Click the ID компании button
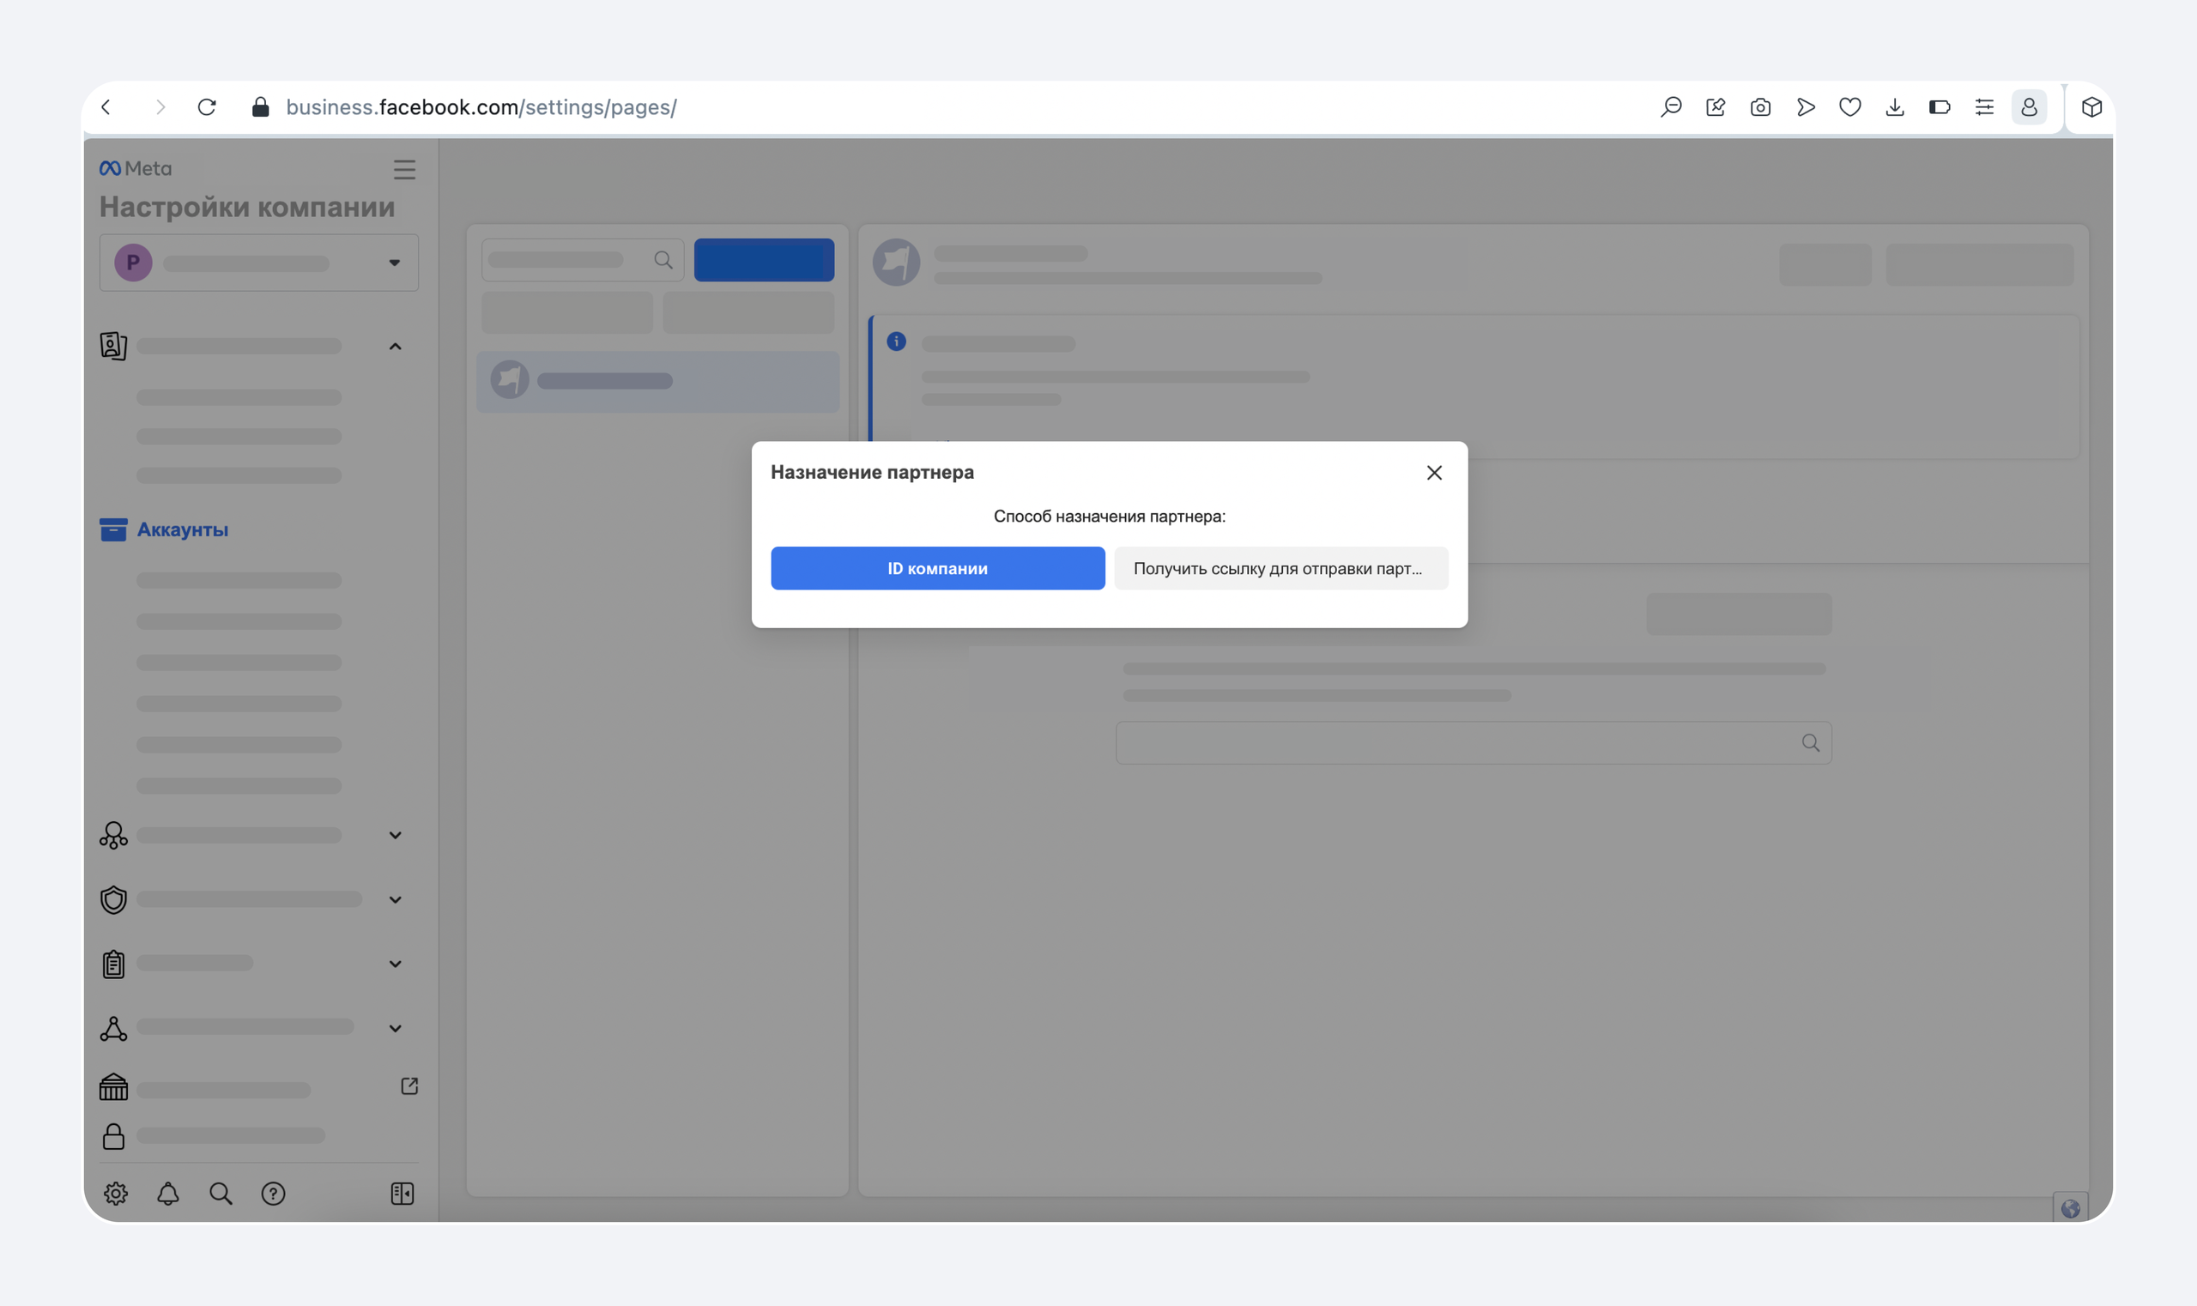Screen dimensions: 2197x1306 click(936, 569)
